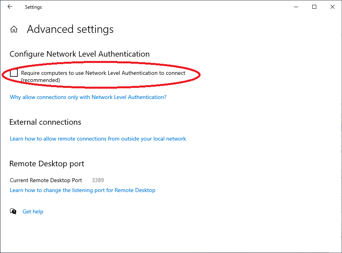Click the Configure Network Level Authentication heading
Screen dimensions: 342x253
tap(79, 54)
